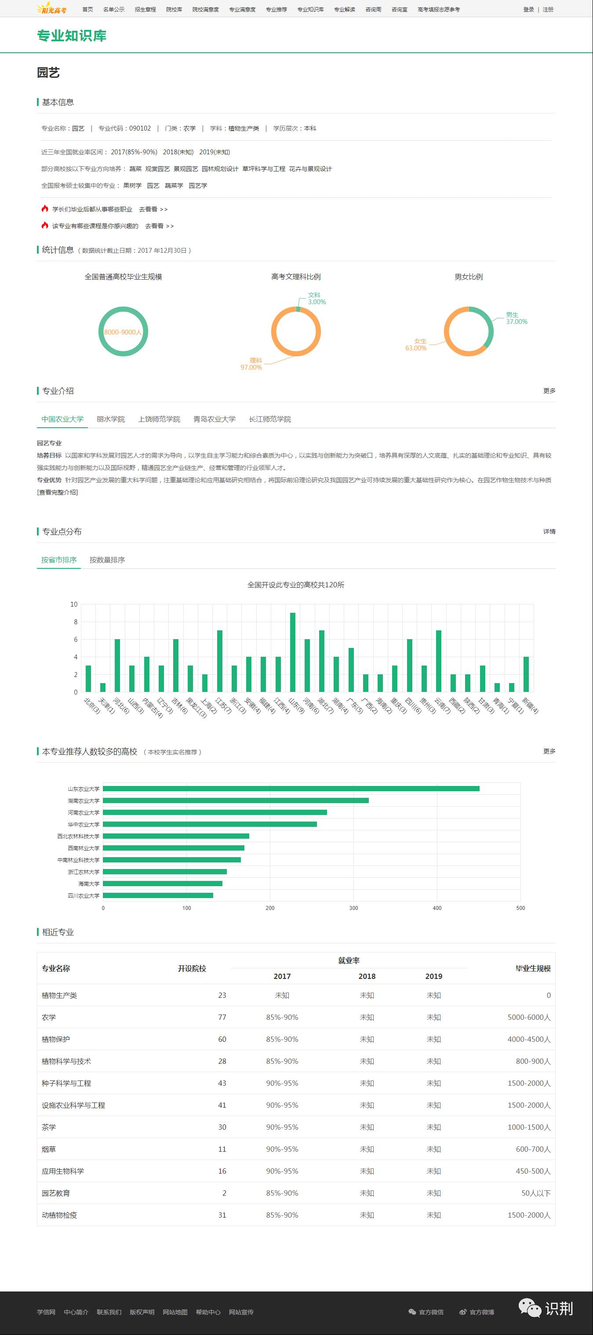Open the related major 设施农业科学与工程
The image size is (593, 1335).
pyautogui.click(x=73, y=1105)
